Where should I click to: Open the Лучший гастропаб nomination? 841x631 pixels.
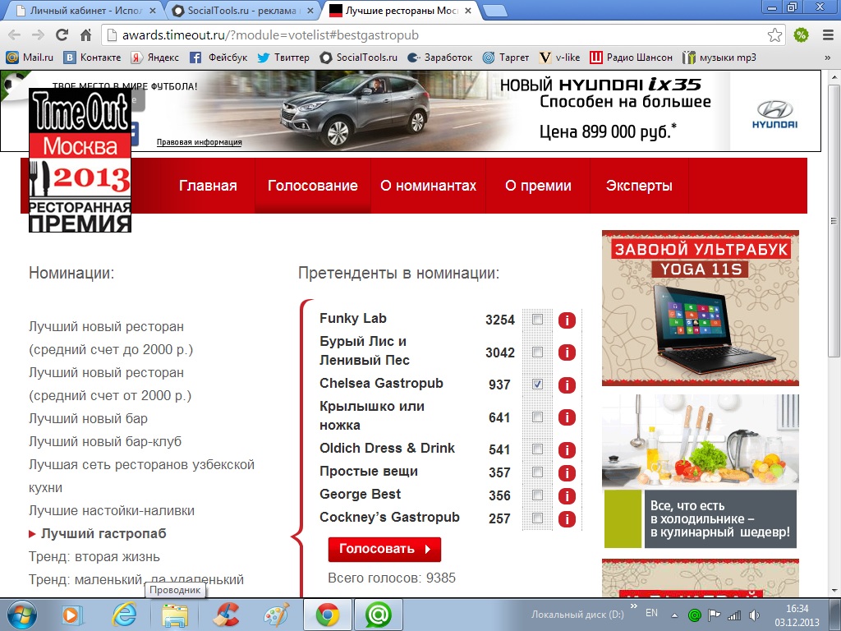[103, 534]
